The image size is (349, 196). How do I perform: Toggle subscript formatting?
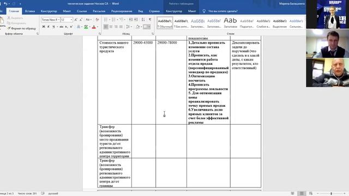tap(67, 27)
